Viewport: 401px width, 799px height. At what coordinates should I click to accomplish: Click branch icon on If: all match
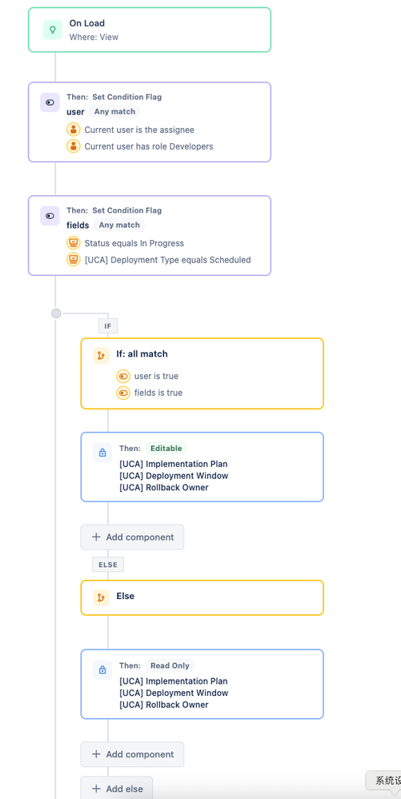(x=101, y=355)
